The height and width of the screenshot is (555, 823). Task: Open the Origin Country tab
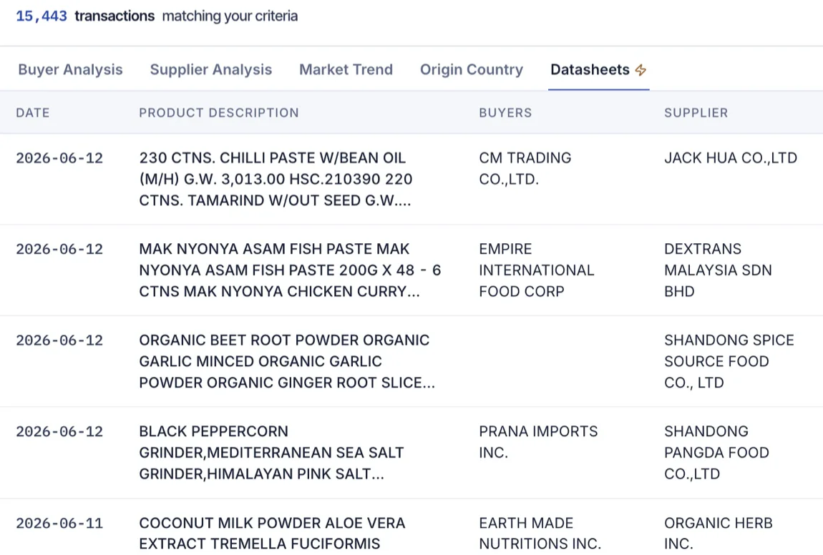pos(472,70)
